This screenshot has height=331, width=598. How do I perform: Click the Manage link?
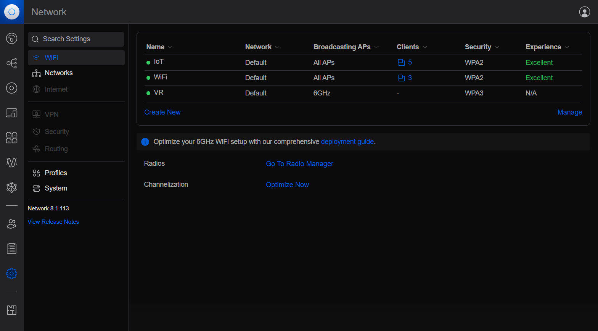click(570, 112)
